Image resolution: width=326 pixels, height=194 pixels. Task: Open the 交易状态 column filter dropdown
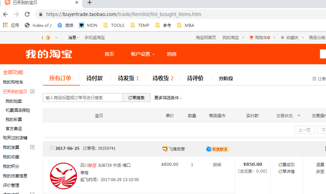tap(299, 116)
